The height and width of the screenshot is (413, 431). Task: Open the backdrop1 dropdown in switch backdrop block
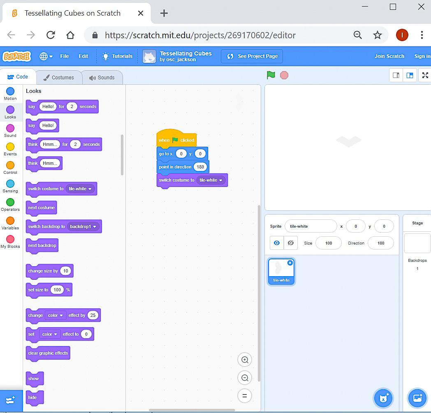(95, 227)
